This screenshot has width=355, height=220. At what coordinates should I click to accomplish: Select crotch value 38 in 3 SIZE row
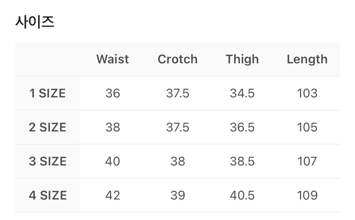[178, 161]
